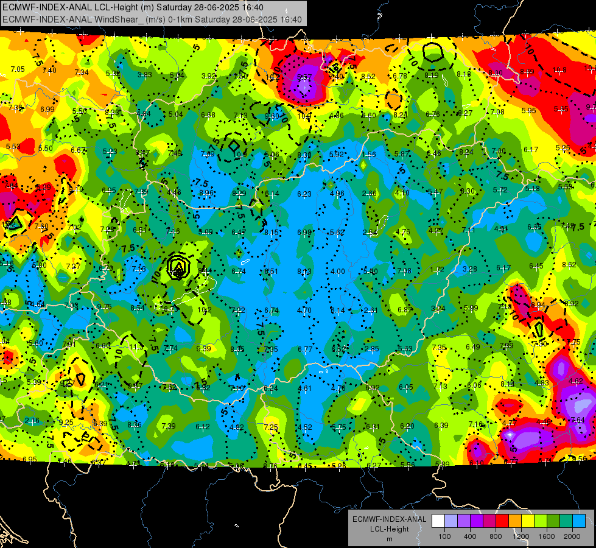Click the yellow legend color swatch
This screenshot has height=548, width=596.
528,521
